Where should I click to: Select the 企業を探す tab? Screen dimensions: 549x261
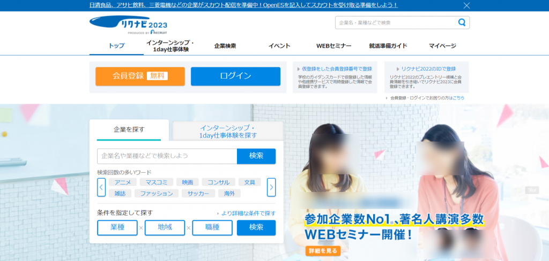(129, 129)
